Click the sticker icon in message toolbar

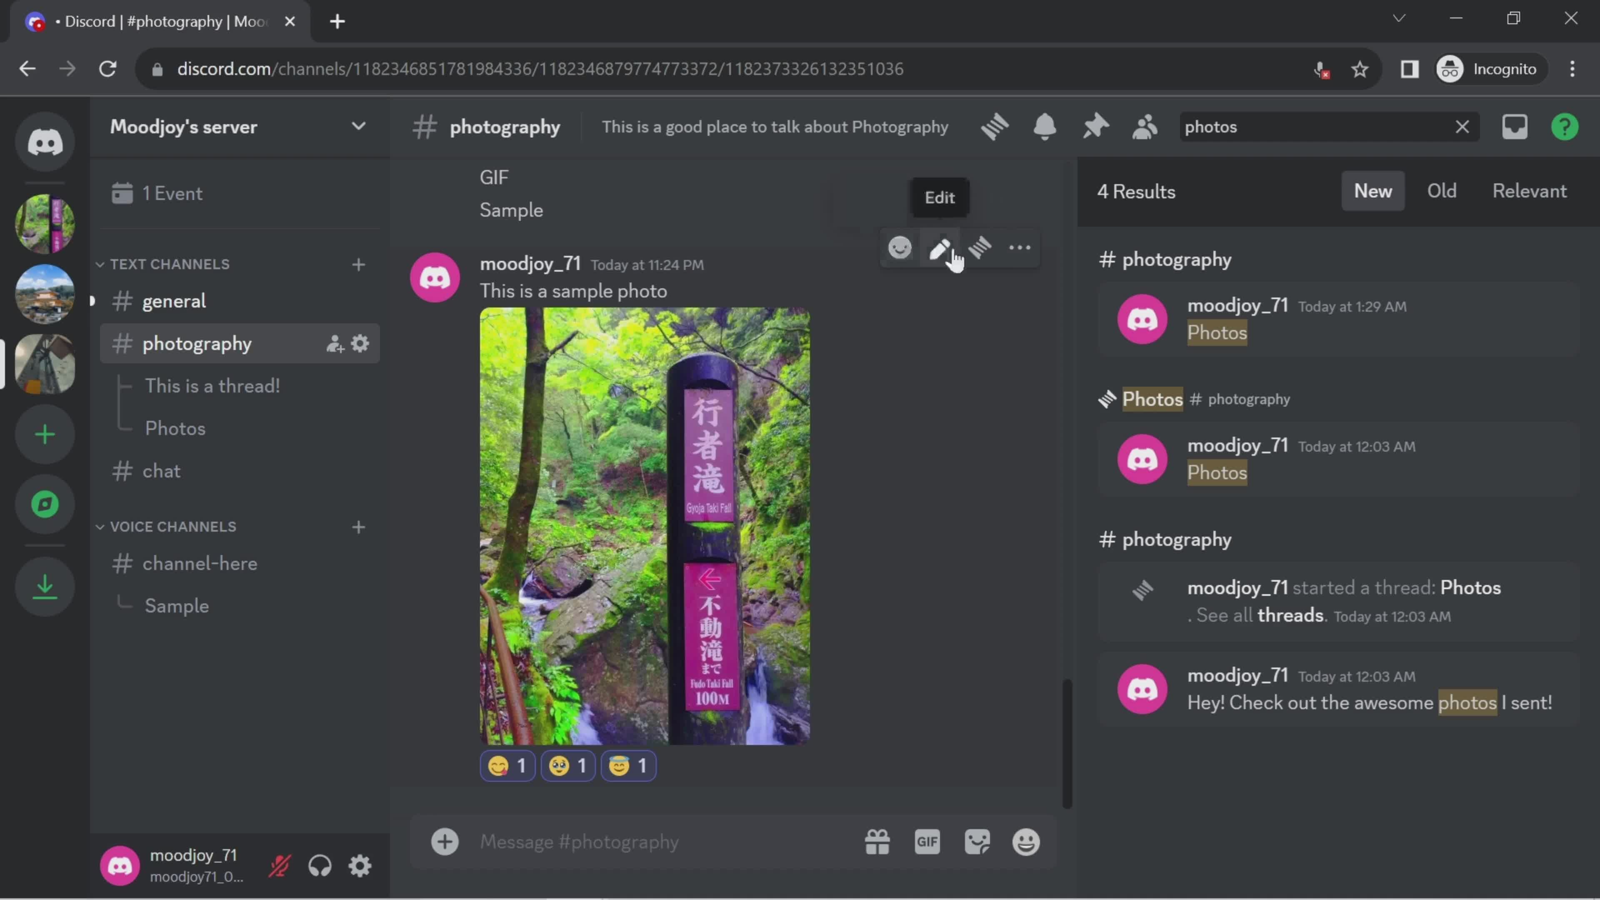coord(977,842)
